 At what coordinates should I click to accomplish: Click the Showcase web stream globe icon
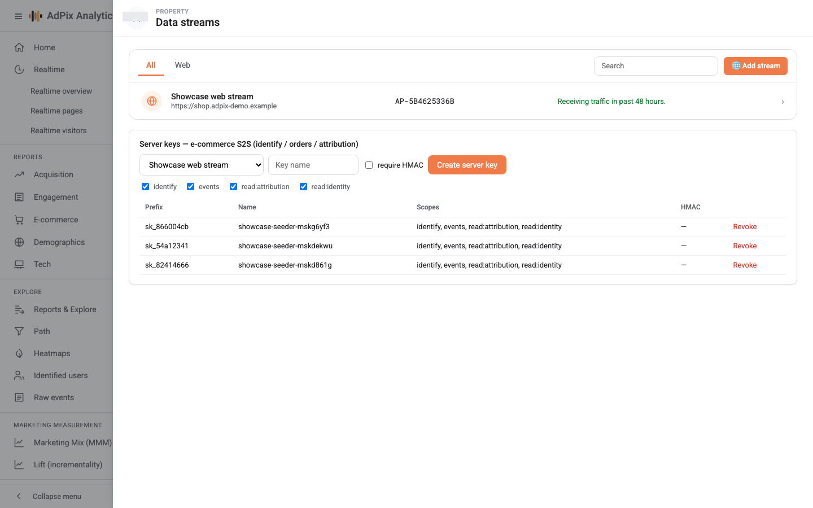(152, 101)
